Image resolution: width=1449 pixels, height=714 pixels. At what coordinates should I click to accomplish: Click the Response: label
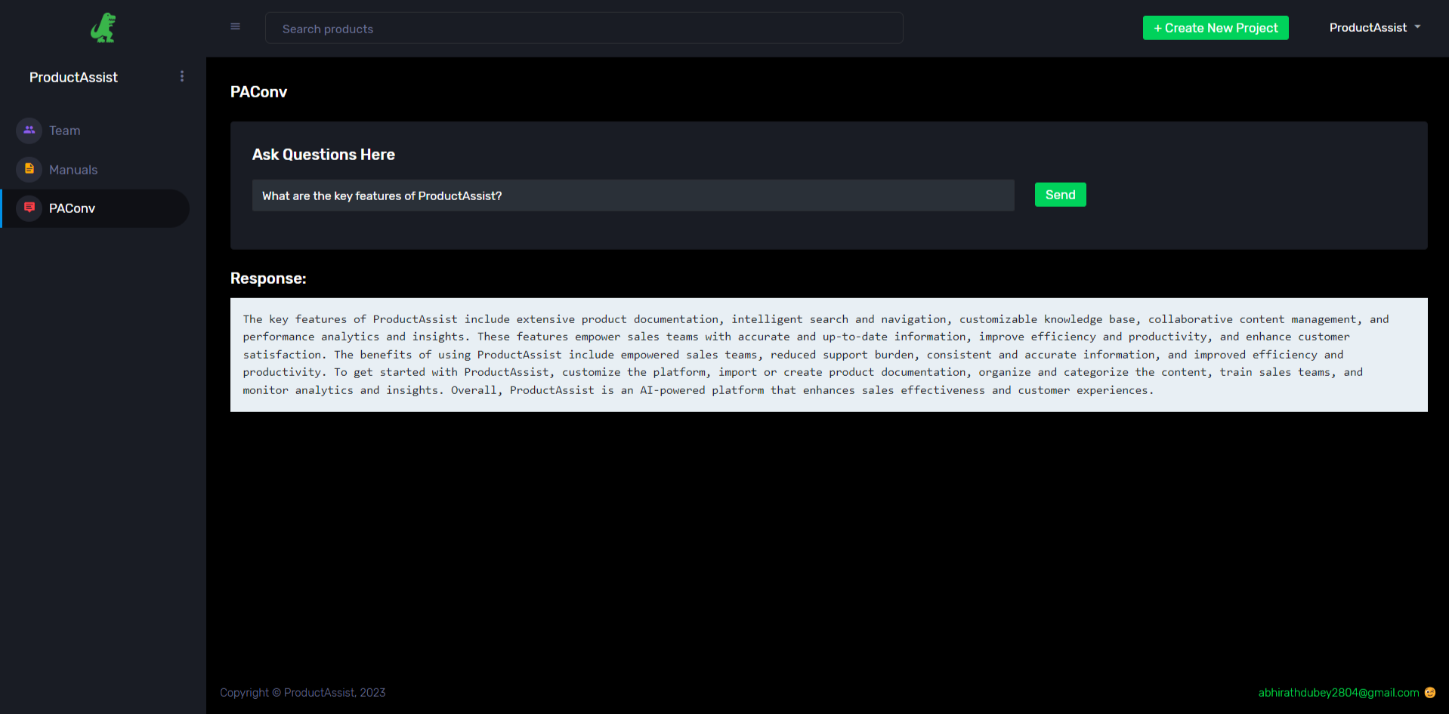268,279
